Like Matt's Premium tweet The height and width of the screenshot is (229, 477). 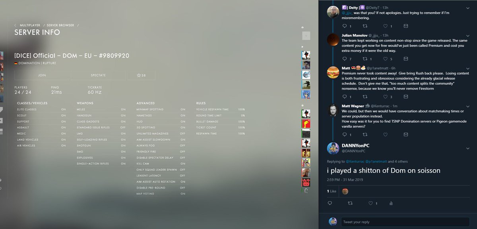[385, 97]
